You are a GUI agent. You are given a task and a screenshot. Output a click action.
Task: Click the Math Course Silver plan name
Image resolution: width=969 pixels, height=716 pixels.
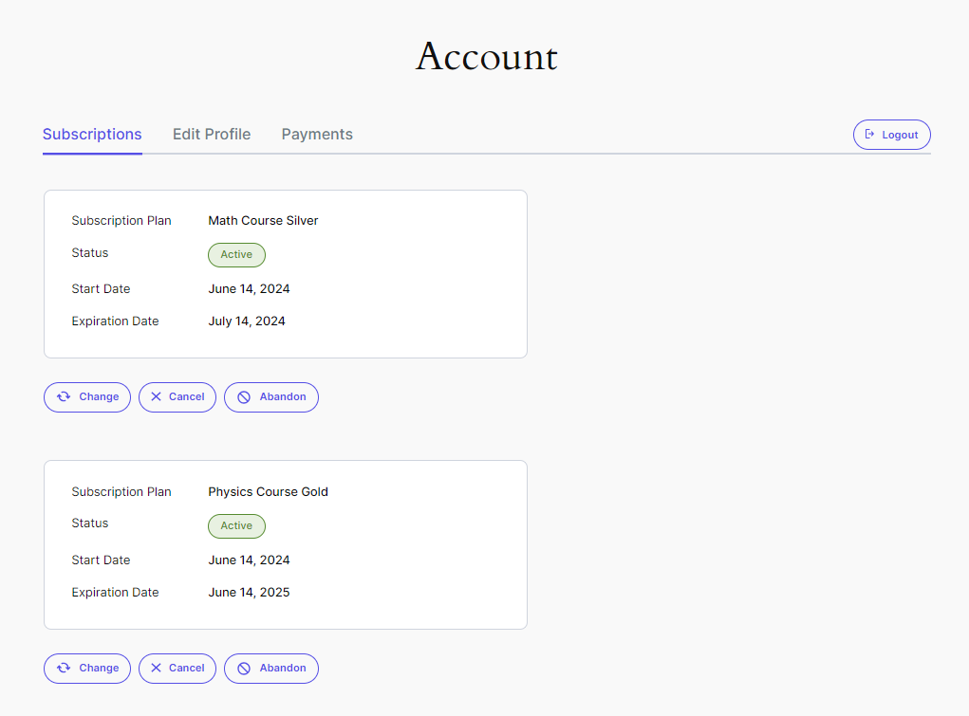click(x=263, y=221)
